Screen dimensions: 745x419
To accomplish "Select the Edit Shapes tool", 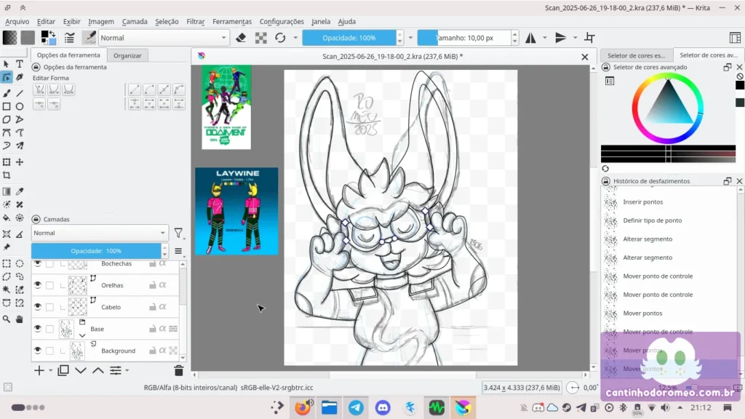I will pos(7,77).
